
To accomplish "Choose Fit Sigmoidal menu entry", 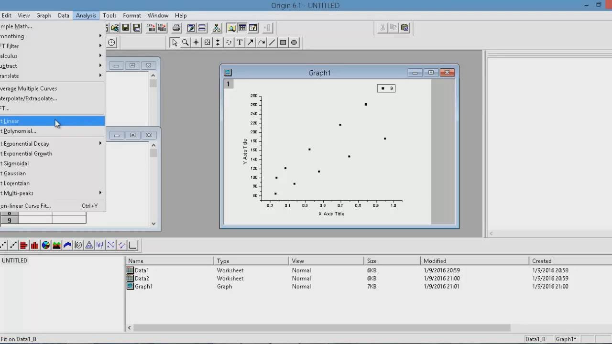I will point(52,163).
